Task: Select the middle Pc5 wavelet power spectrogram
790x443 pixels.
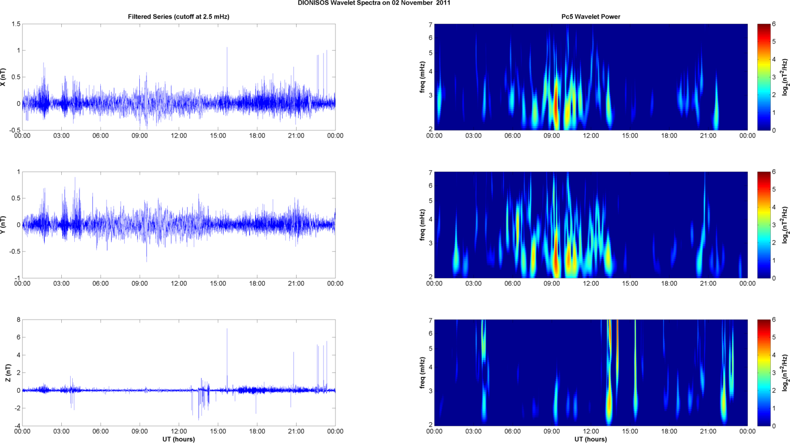Action: click(591, 225)
